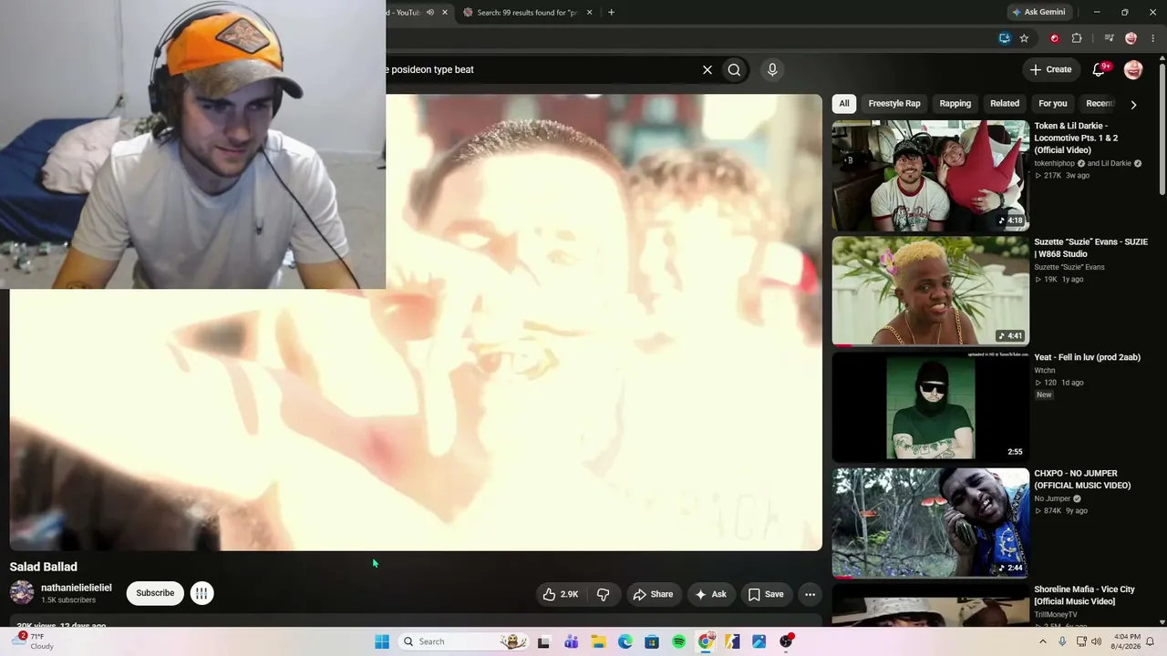Select the Related filter chip
Viewport: 1167px width, 656px height.
[x=1005, y=104]
